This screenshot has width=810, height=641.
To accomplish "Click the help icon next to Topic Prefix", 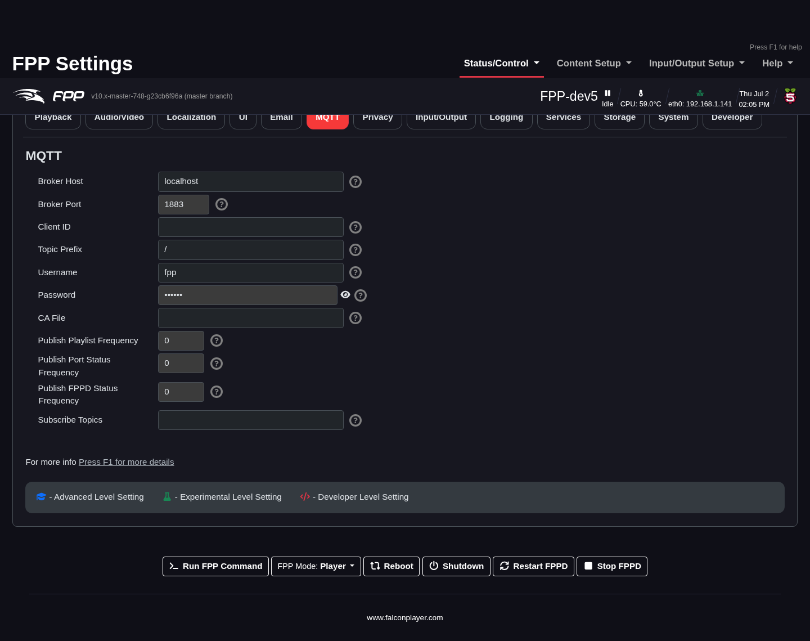I will (x=355, y=250).
